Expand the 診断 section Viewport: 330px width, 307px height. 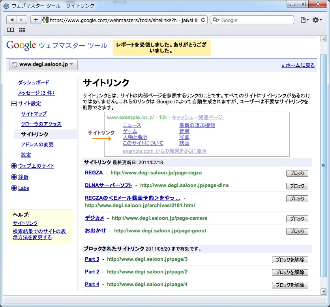click(14, 177)
